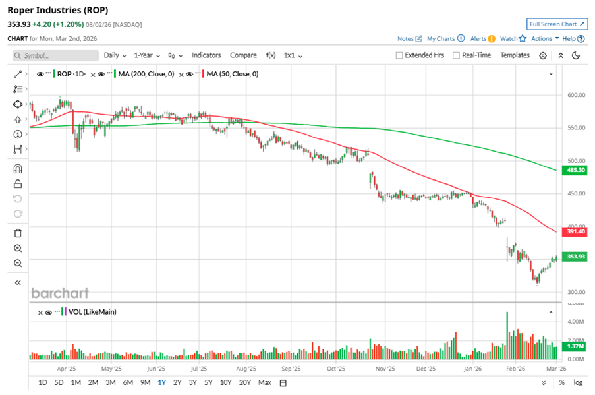Select the 5Y time range
595x395 pixels.
click(x=208, y=383)
